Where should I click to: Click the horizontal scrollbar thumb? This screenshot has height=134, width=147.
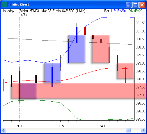[128, 130]
